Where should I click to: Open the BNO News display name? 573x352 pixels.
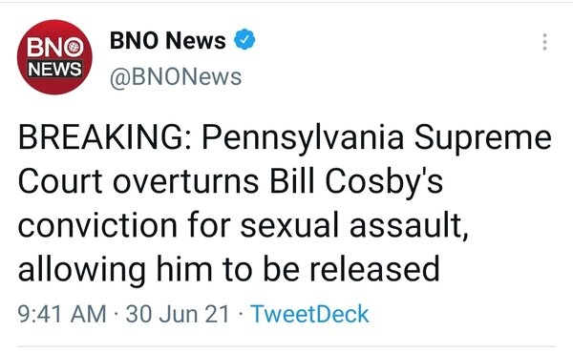(168, 40)
